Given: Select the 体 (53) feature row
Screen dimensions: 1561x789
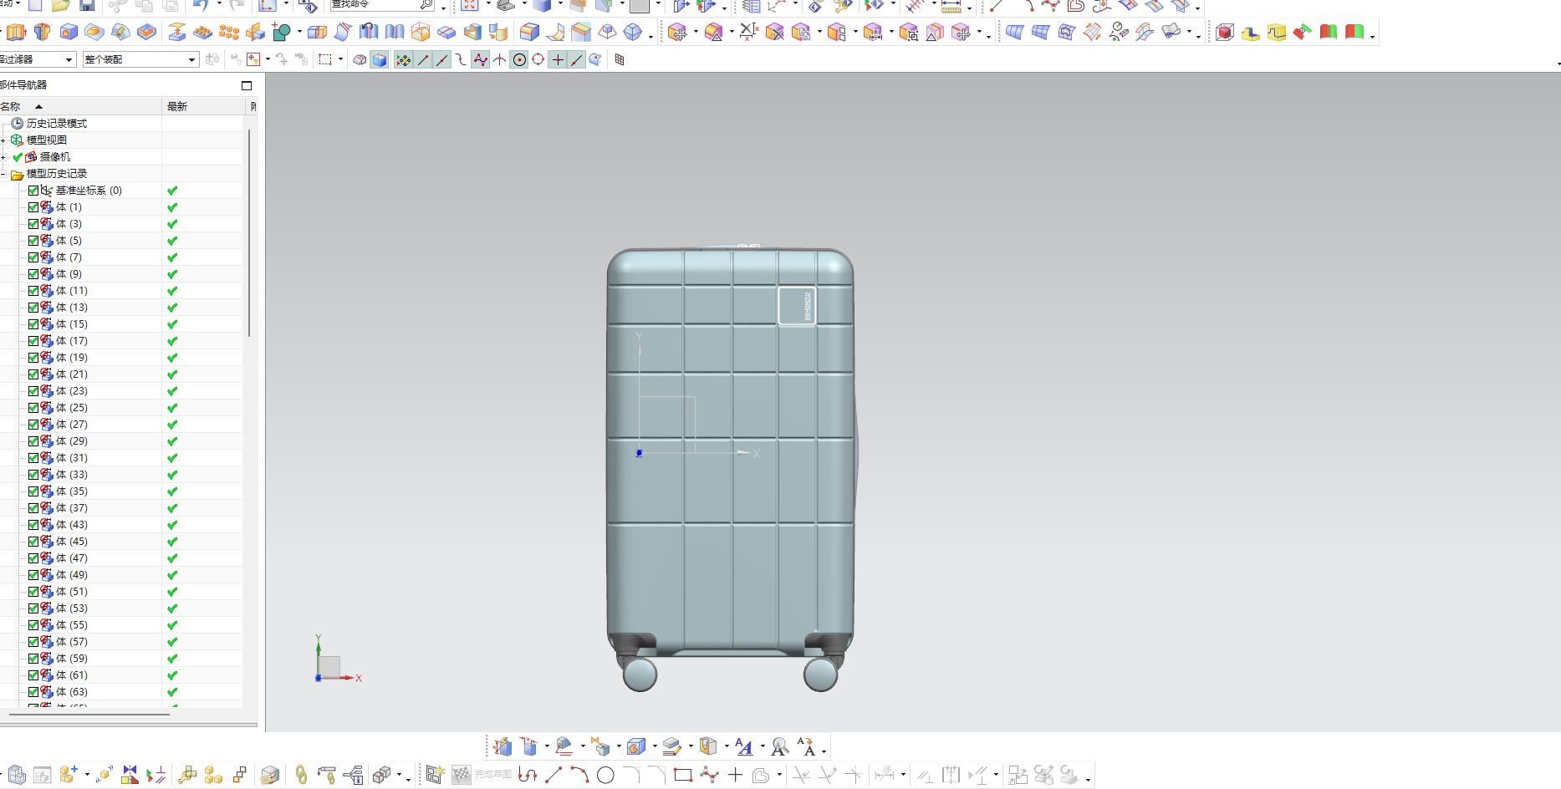Looking at the screenshot, I should 121,608.
